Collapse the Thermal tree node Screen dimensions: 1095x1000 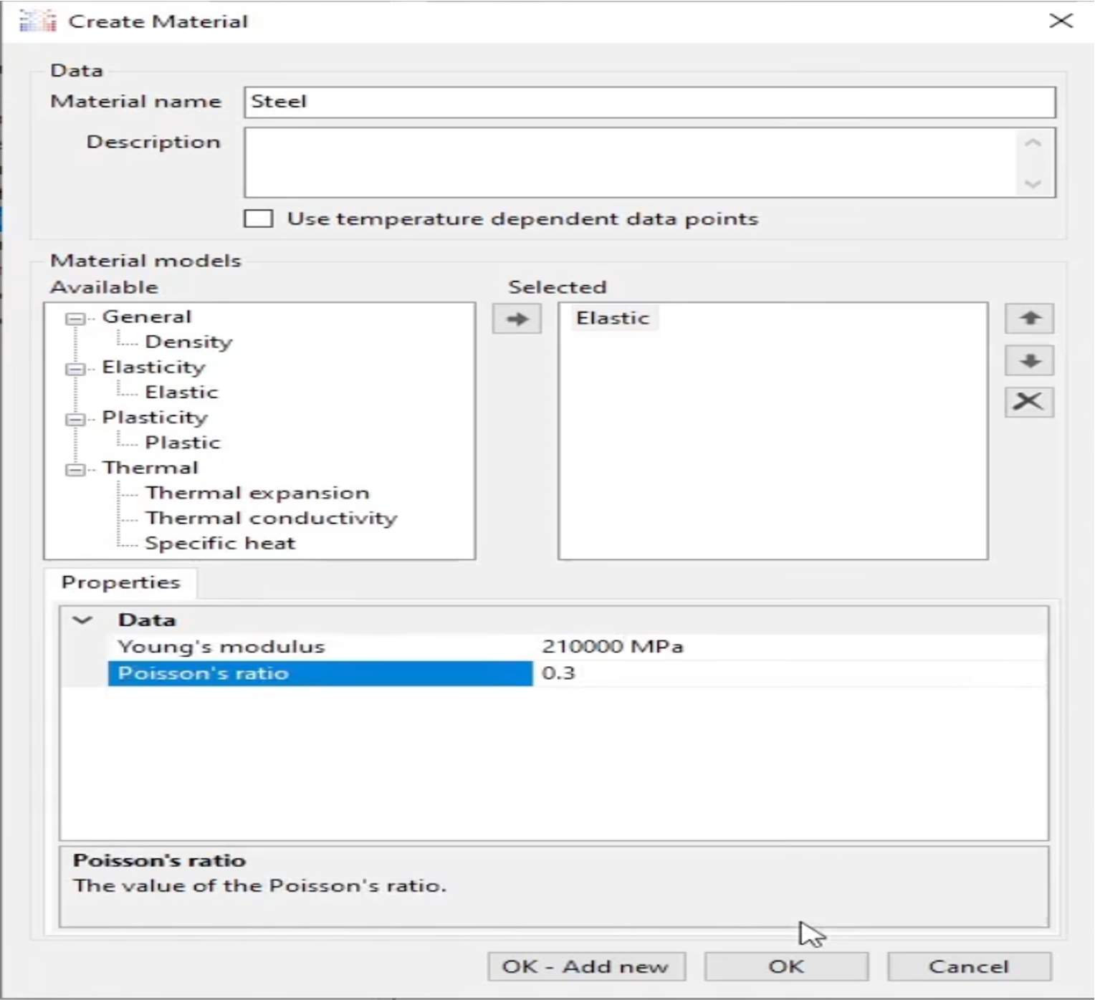(x=75, y=470)
